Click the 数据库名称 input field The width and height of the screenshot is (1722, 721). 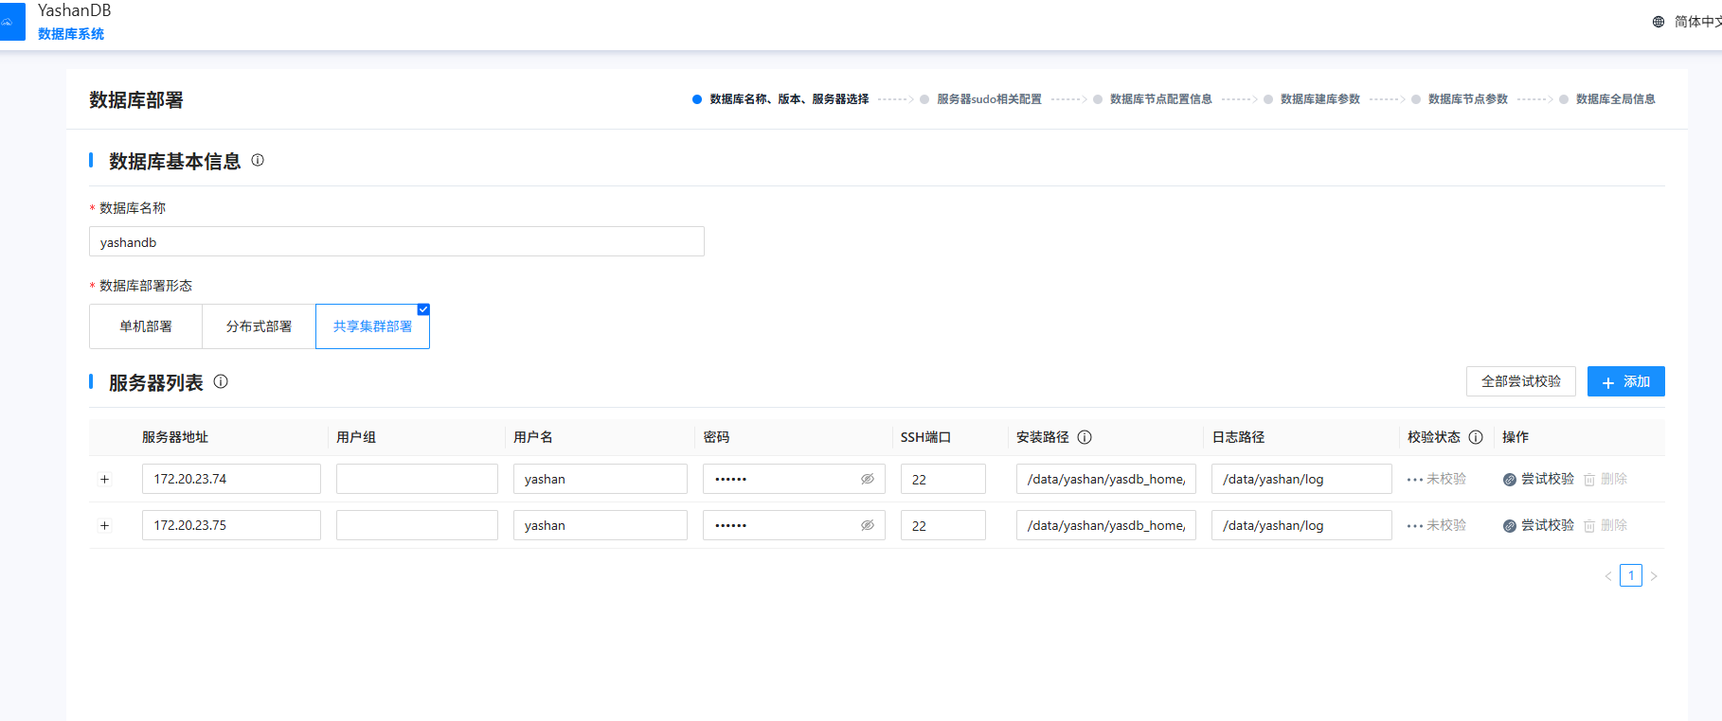coord(396,242)
